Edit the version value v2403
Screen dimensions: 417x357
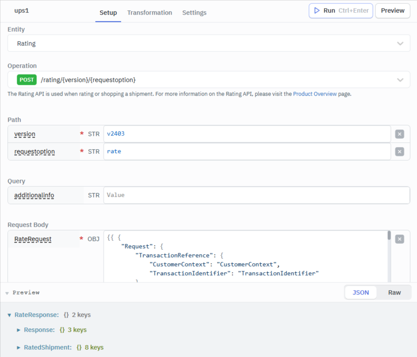pyautogui.click(x=247, y=134)
